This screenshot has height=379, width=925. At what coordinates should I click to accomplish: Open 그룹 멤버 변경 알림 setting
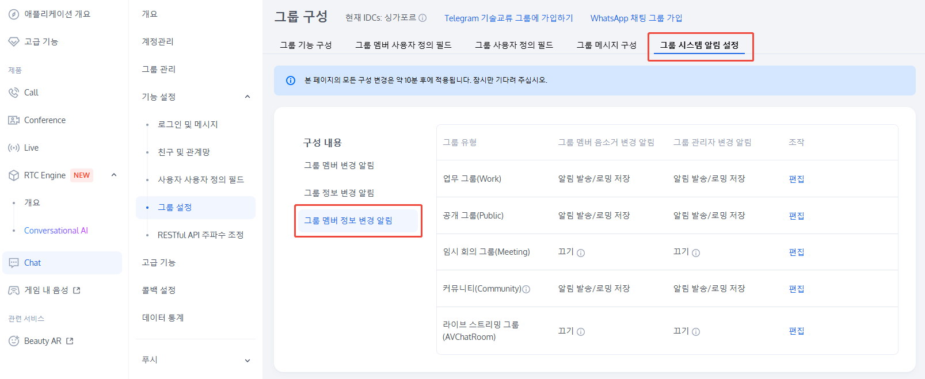[x=339, y=165]
